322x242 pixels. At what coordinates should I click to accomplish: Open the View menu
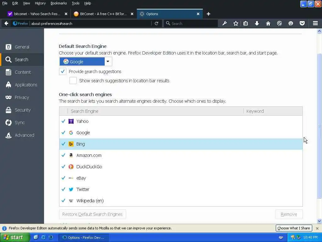click(26, 3)
